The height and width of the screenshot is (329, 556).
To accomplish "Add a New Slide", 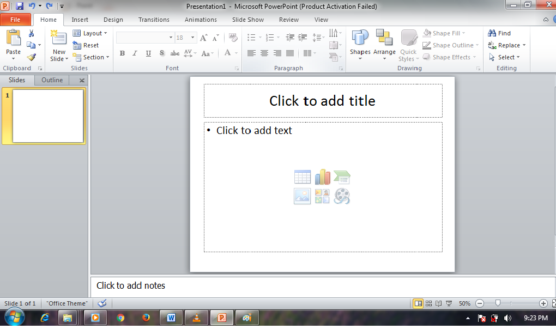I will coord(59,46).
